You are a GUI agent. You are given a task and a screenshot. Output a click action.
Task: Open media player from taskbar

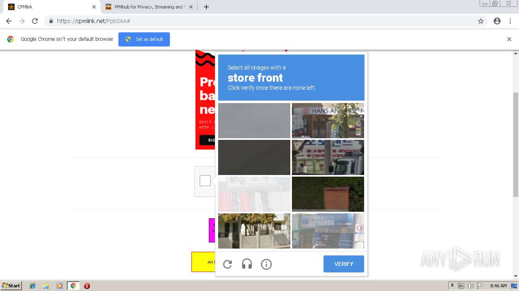60,286
